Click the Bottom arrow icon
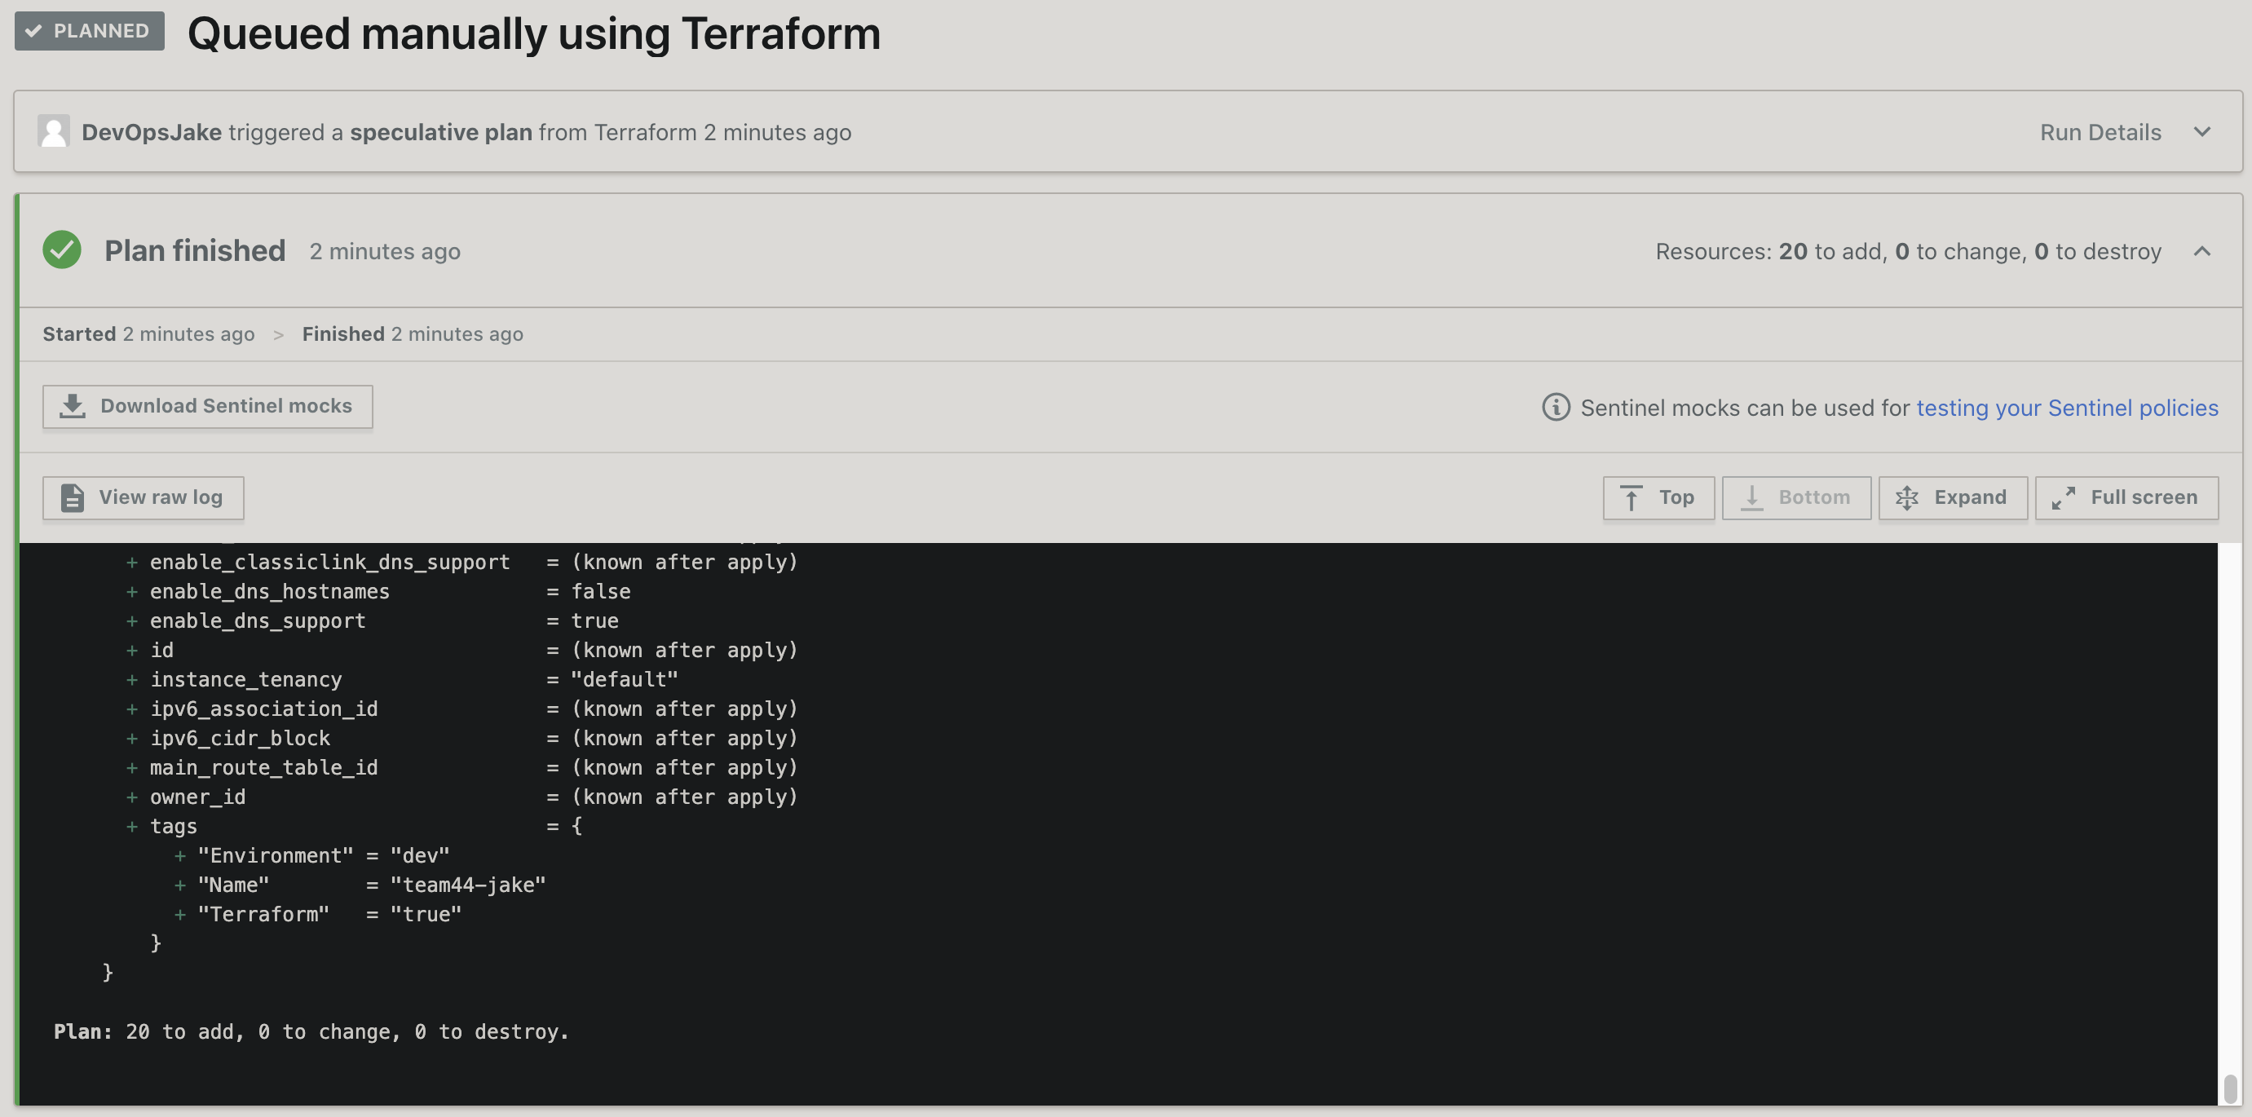This screenshot has width=2252, height=1117. click(1752, 498)
